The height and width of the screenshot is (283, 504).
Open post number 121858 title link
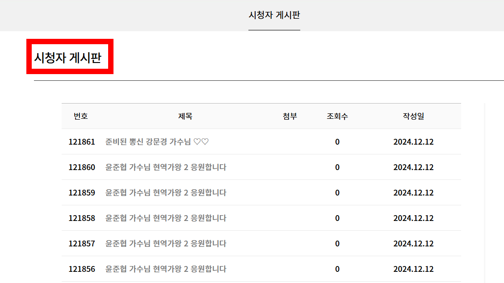pyautogui.click(x=166, y=218)
